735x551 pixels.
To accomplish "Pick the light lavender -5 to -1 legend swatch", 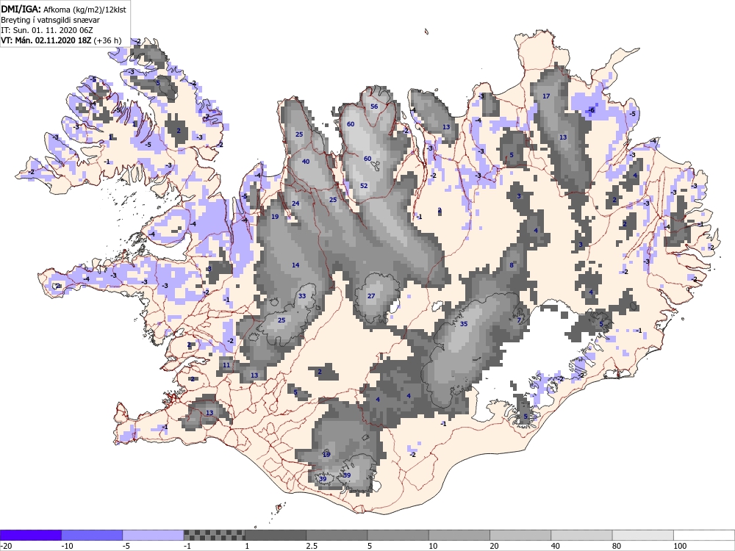I will (154, 535).
